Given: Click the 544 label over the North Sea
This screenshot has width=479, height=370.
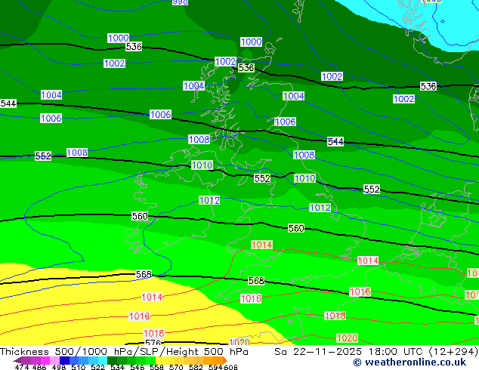Looking at the screenshot, I should click(x=335, y=142).
